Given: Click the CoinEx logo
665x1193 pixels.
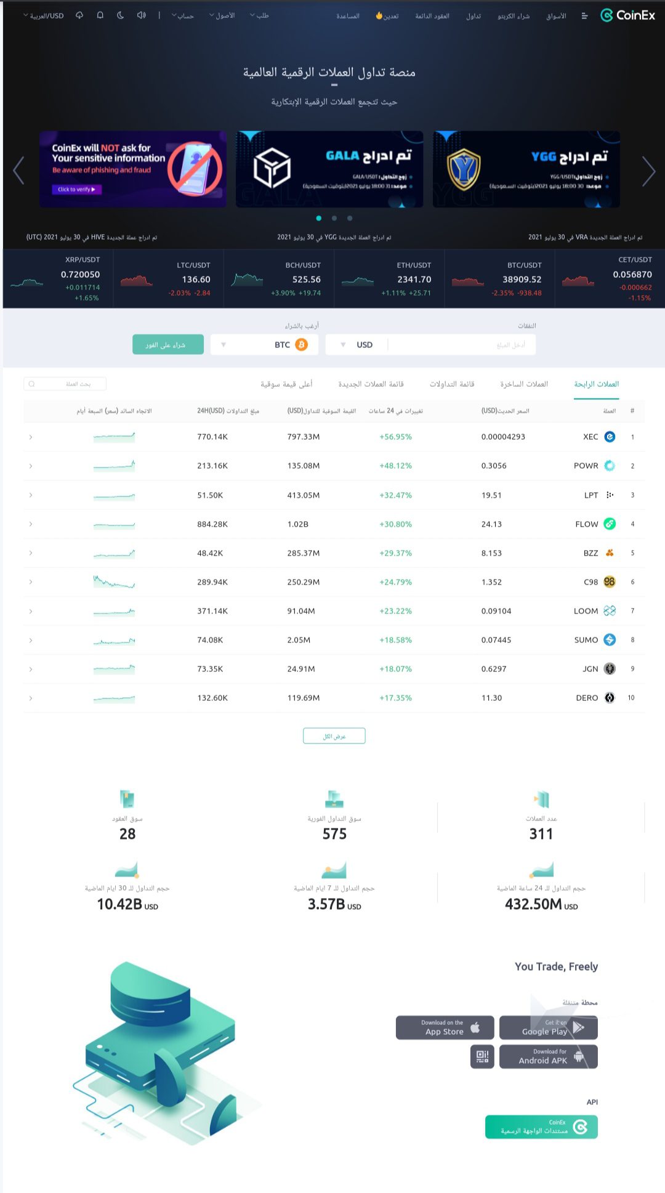Looking at the screenshot, I should (627, 15).
